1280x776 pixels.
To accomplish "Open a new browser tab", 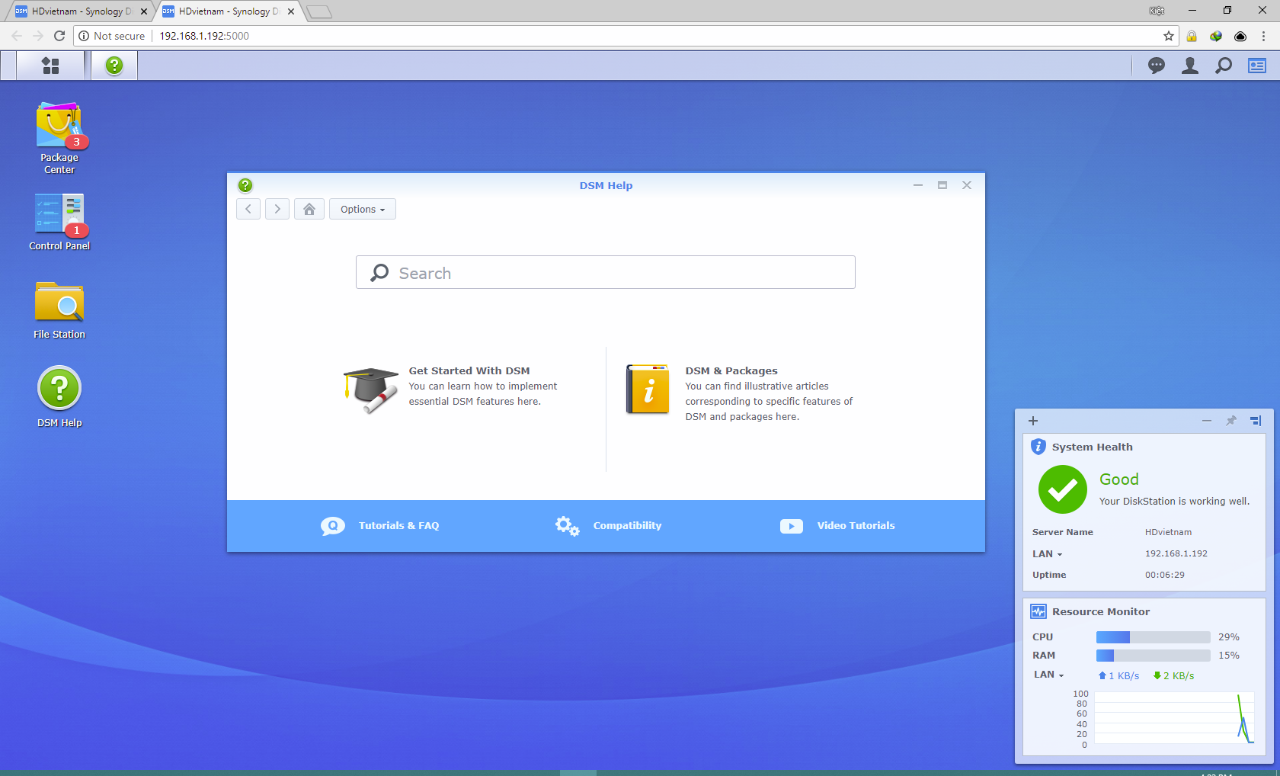I will point(319,11).
